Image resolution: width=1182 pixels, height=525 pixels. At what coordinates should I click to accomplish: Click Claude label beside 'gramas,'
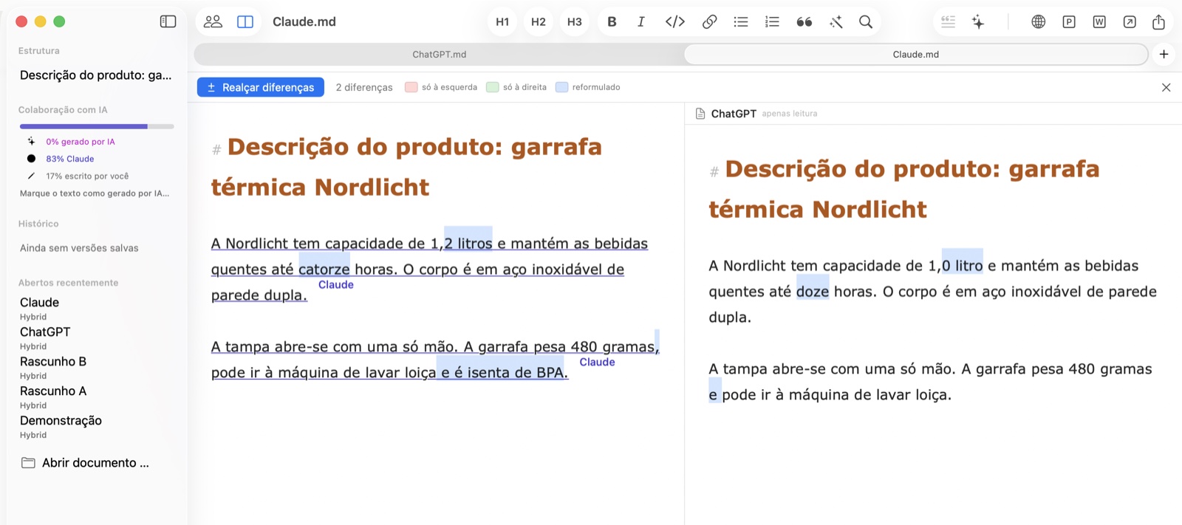[x=597, y=362]
